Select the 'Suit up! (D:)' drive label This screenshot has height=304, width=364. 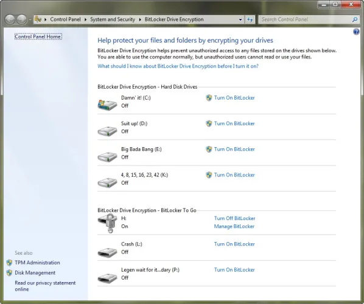(x=134, y=123)
